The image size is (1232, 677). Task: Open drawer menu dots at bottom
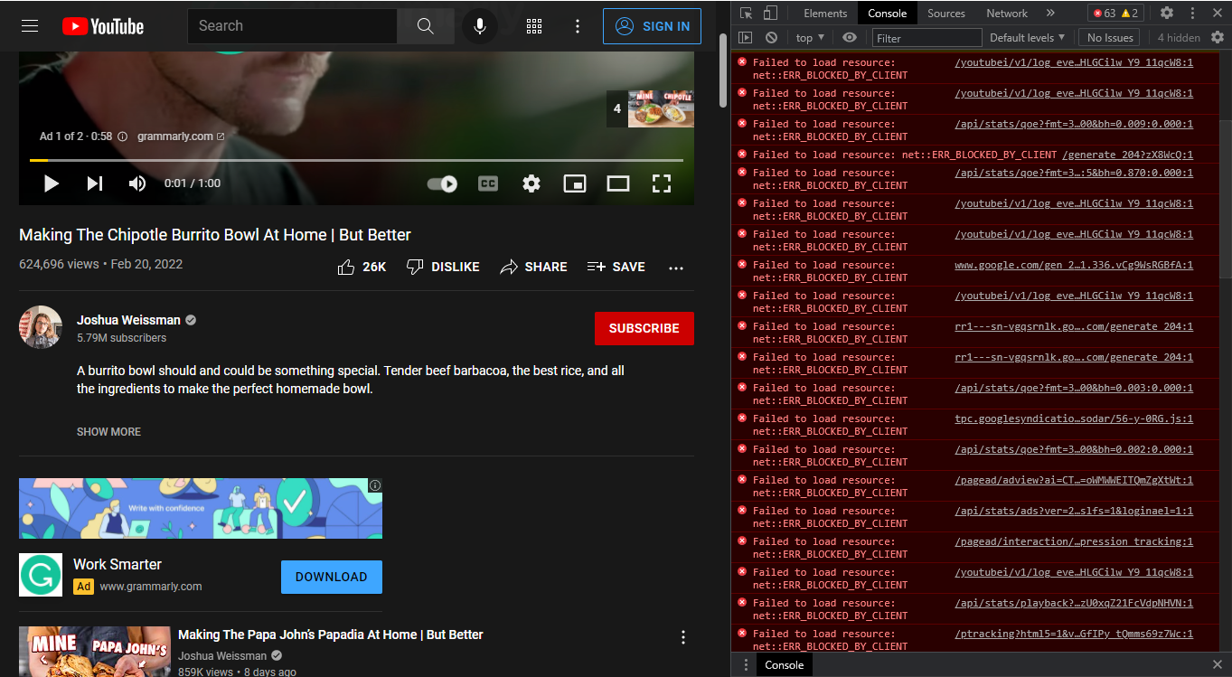click(745, 665)
